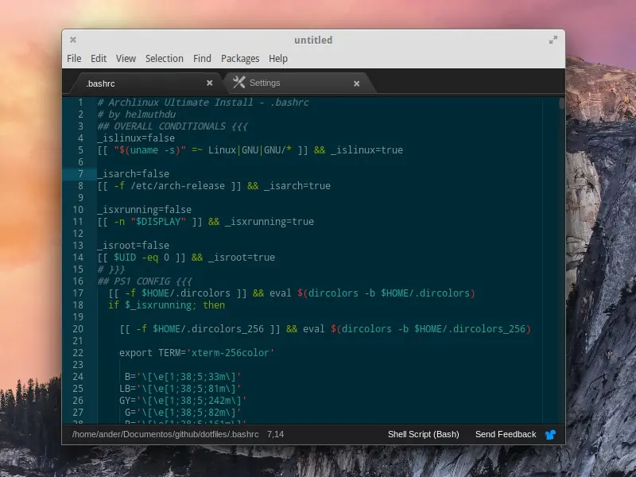The width and height of the screenshot is (636, 477).
Task: Open the Help menu
Action: (278, 59)
